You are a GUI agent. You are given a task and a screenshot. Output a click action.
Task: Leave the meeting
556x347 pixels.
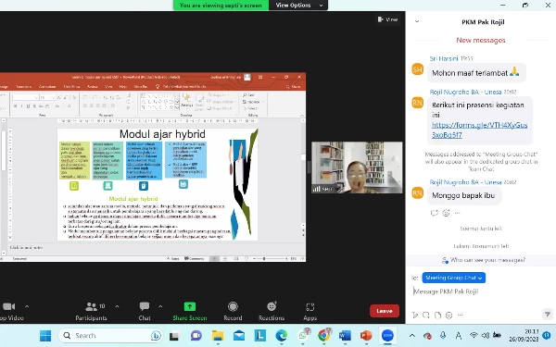[385, 311]
